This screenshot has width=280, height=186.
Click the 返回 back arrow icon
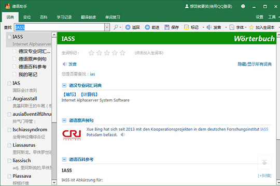click(128, 27)
